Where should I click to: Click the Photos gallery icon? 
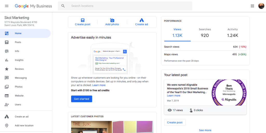[6, 87]
